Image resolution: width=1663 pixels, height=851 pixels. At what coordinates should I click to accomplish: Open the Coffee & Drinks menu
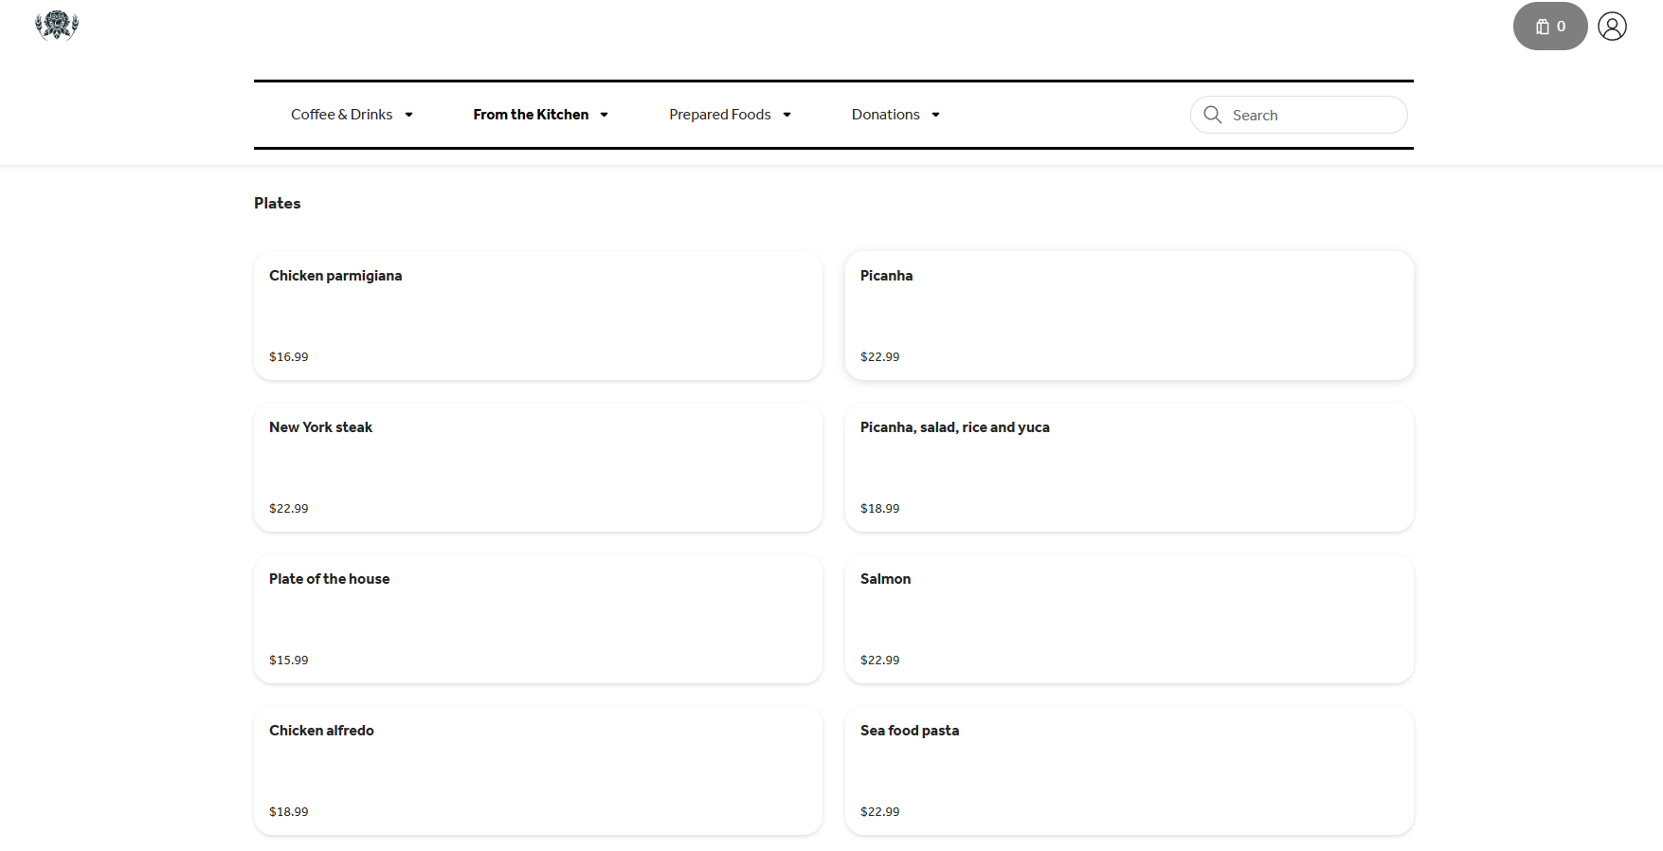341,115
